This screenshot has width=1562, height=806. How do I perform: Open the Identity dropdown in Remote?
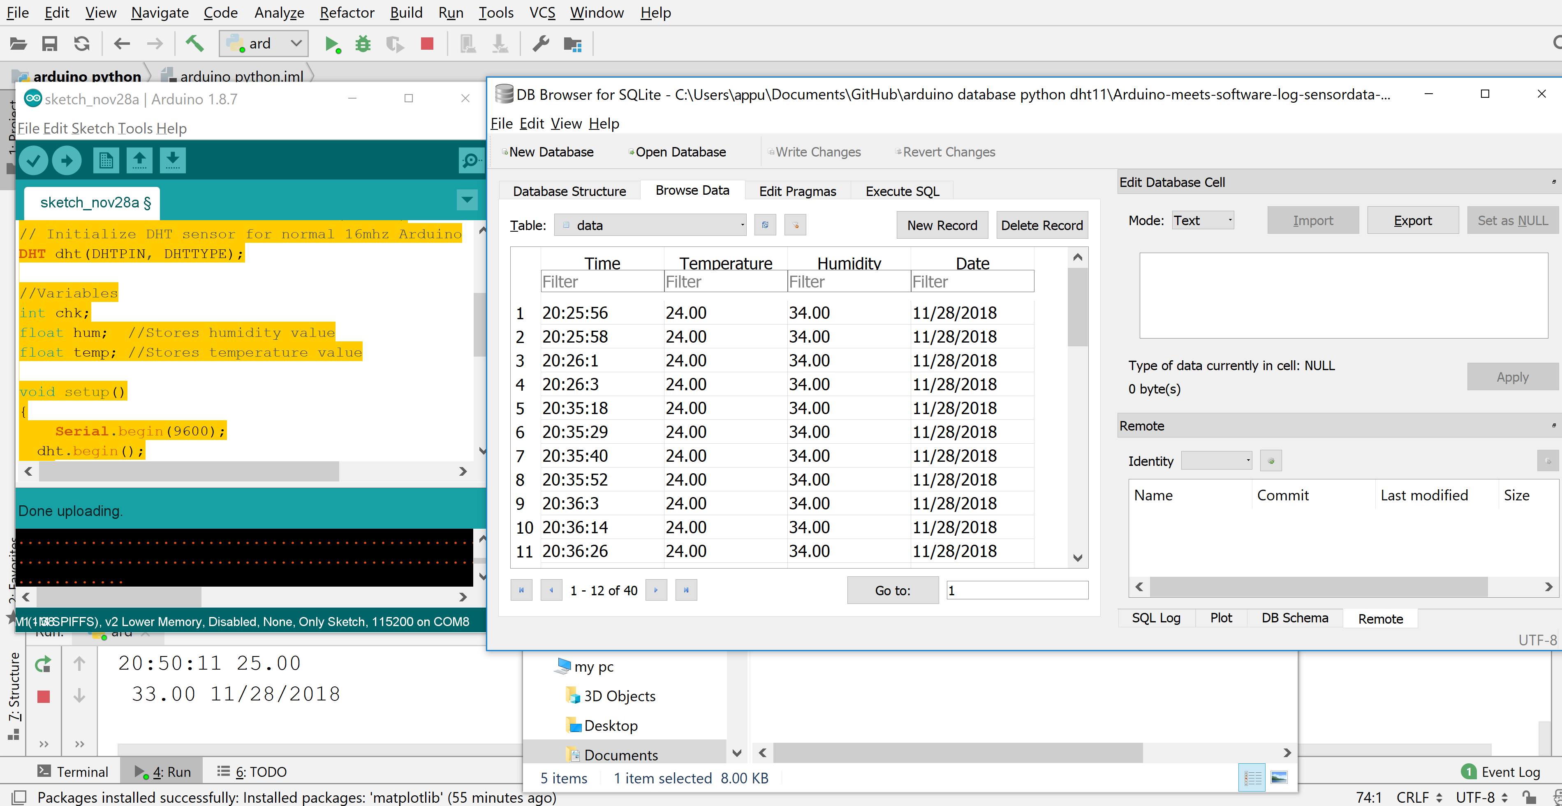[x=1216, y=461]
